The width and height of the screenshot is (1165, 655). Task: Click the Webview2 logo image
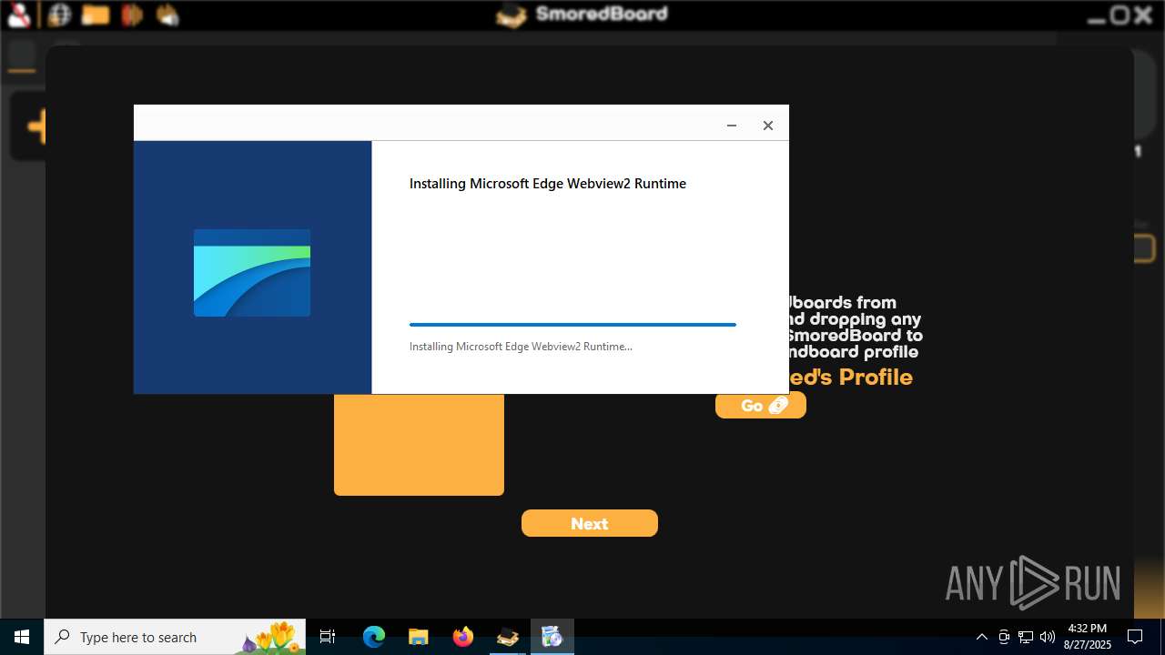[252, 273]
